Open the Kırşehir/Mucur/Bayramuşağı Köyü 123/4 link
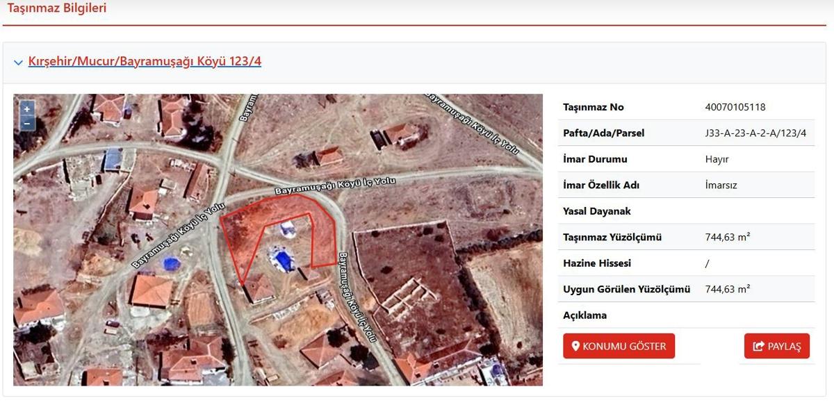The height and width of the screenshot is (405, 834). [145, 61]
